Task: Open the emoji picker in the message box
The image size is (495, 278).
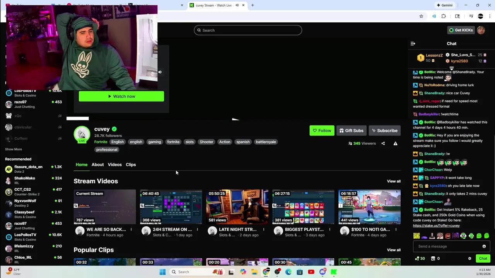Action: click(484, 246)
